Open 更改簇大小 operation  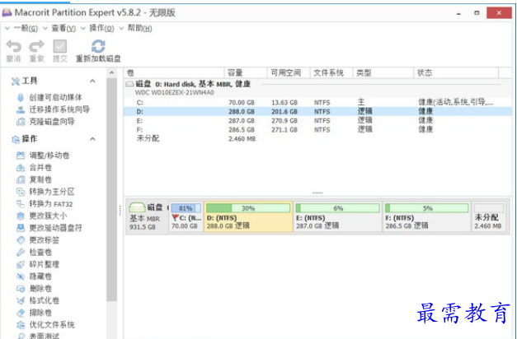click(48, 216)
